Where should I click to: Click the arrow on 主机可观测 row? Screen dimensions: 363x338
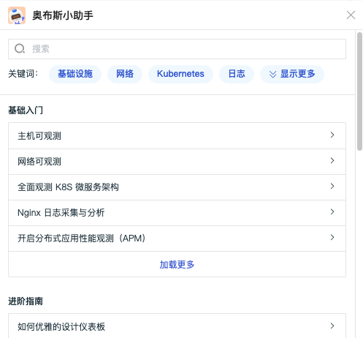click(x=332, y=135)
